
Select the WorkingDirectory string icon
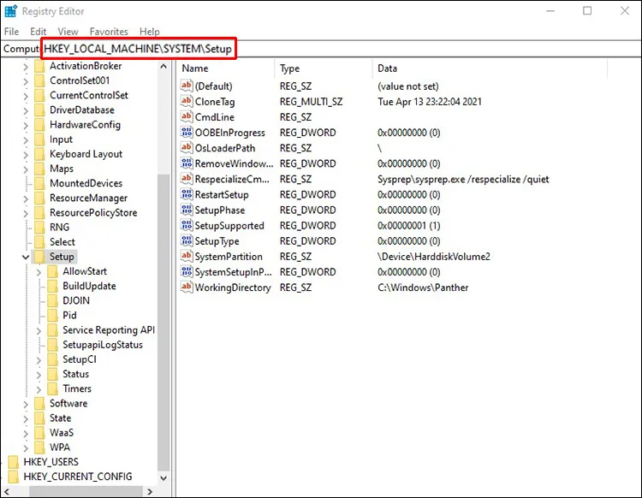[187, 288]
